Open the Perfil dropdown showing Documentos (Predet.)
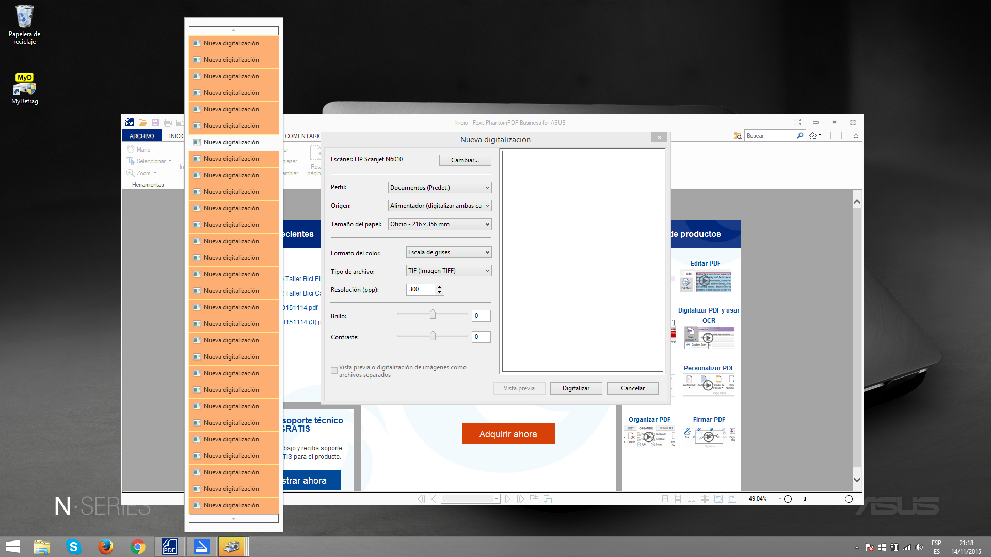 coord(439,188)
